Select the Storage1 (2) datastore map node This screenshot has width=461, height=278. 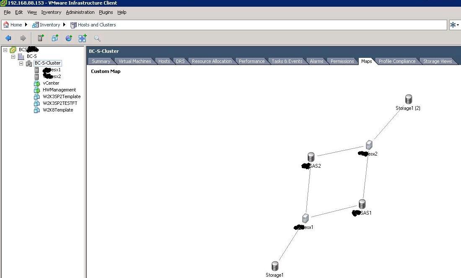(408, 99)
